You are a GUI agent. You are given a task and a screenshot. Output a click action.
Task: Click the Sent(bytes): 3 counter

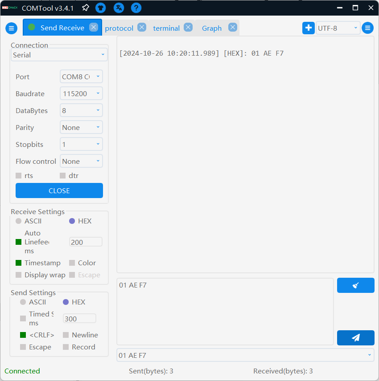tap(151, 371)
